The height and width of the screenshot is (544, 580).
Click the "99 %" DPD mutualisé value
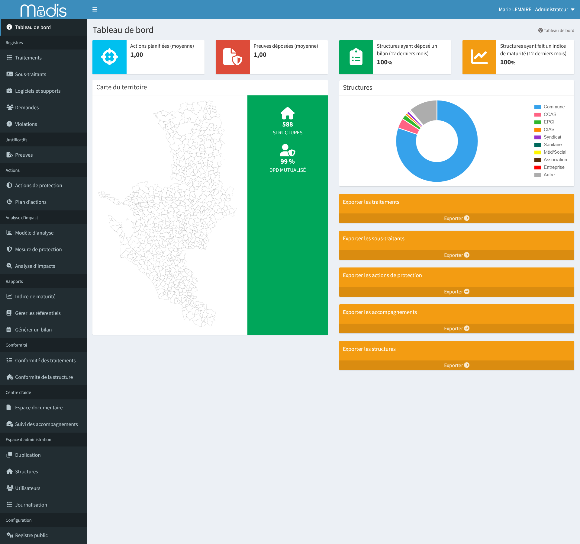(288, 162)
